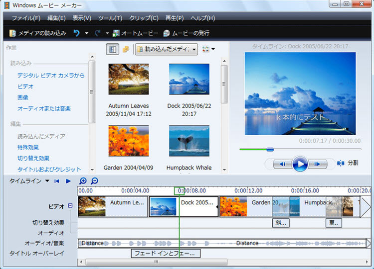
Task: Collapse the Video (ビデオ) track
Action: 70,205
